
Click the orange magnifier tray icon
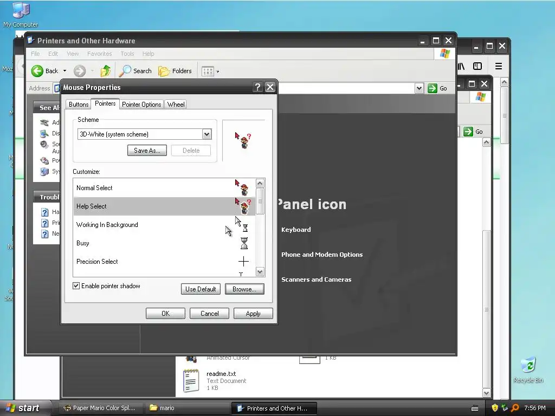[515, 408]
